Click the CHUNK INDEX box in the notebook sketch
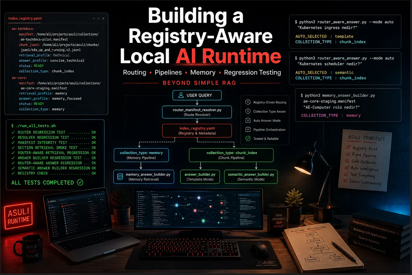 [337, 257]
